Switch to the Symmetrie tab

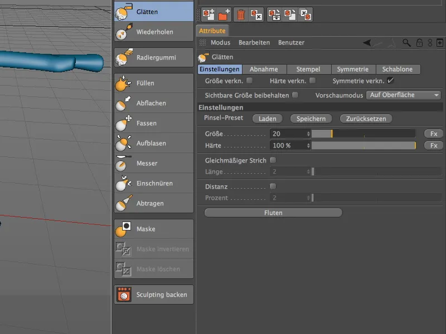[353, 69]
